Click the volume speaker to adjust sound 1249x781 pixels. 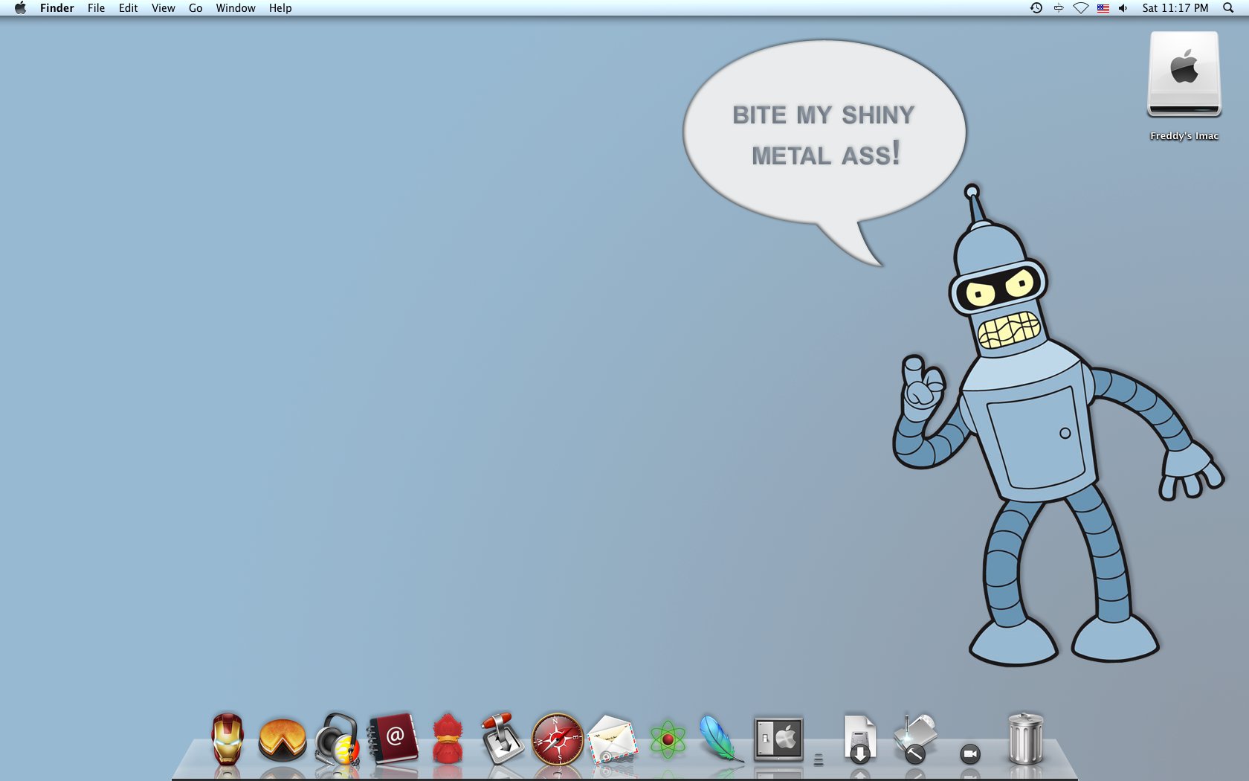1123,8
